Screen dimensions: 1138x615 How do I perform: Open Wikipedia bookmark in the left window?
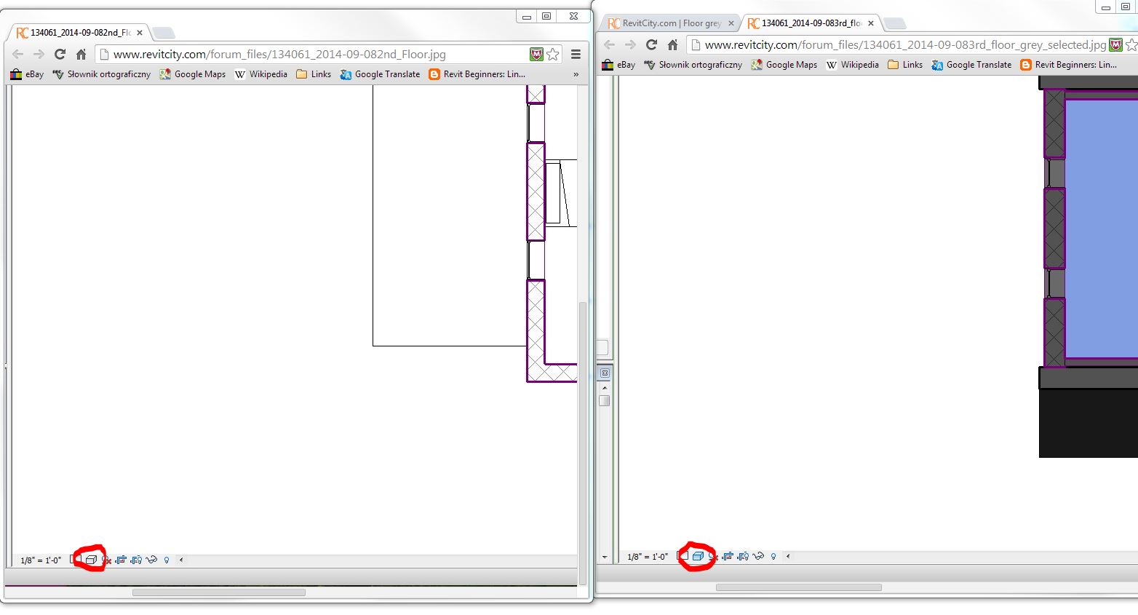click(260, 74)
